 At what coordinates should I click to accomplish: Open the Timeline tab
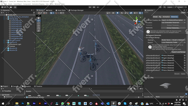point(38,86)
